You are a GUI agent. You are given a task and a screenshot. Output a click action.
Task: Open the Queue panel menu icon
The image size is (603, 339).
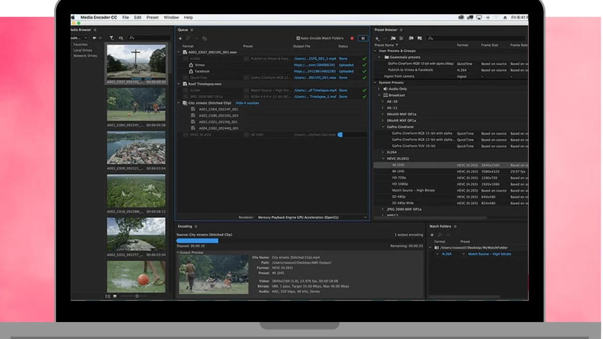[192, 30]
